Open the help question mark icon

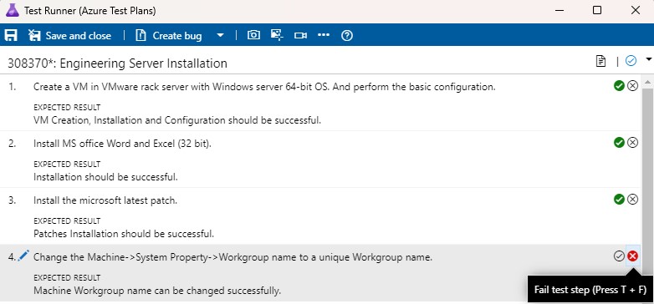[x=347, y=35]
